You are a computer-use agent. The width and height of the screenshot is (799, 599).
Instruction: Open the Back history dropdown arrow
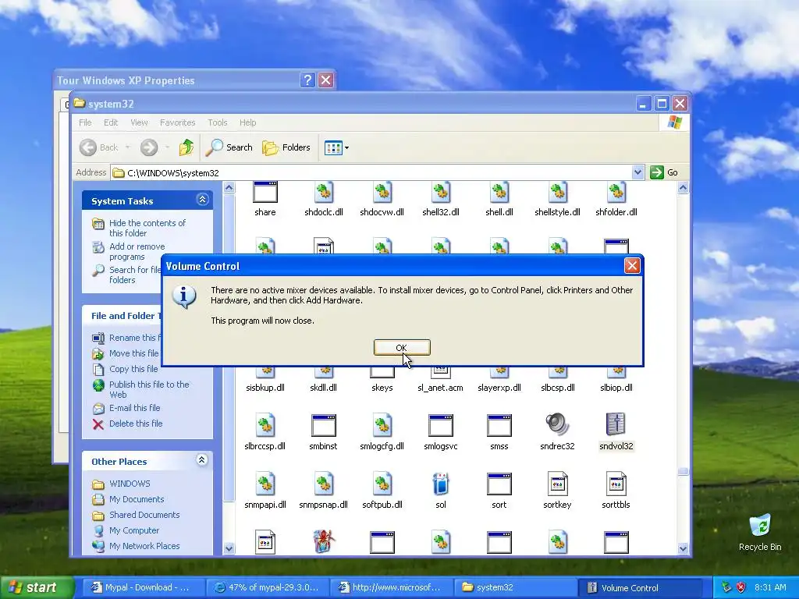tap(127, 147)
